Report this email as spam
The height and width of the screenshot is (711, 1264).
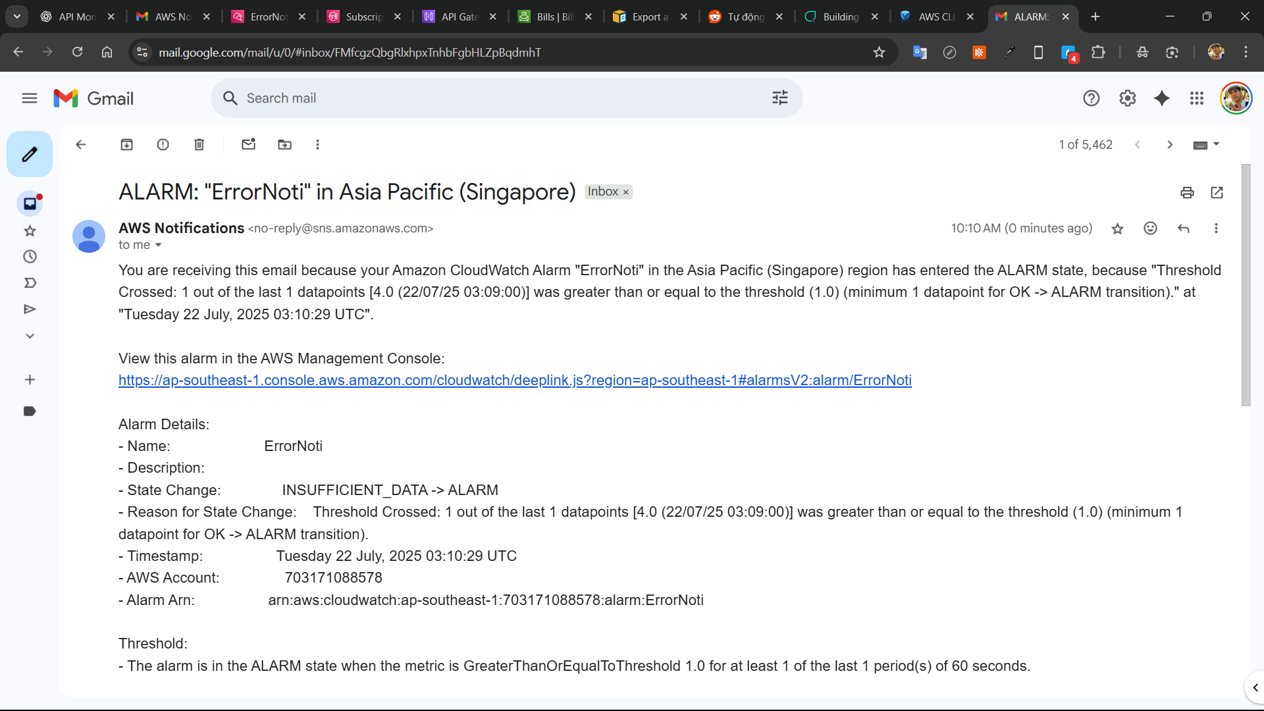tap(163, 145)
